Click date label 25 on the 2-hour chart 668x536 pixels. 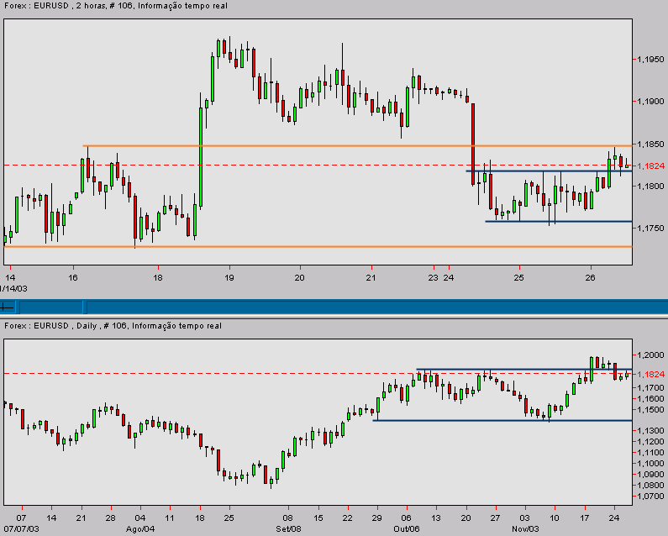pyautogui.click(x=518, y=278)
